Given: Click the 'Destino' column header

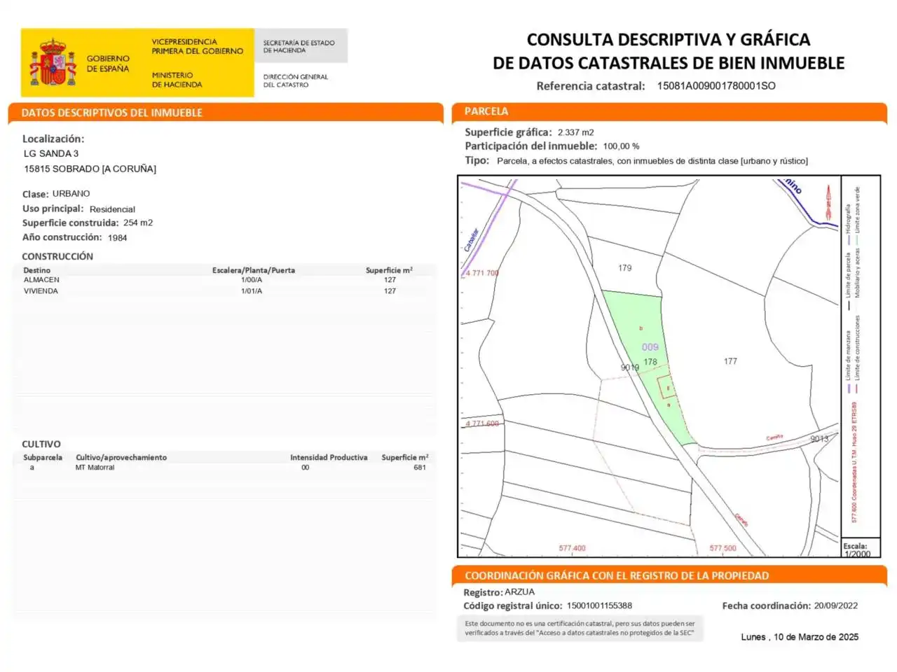Looking at the screenshot, I should (x=37, y=270).
